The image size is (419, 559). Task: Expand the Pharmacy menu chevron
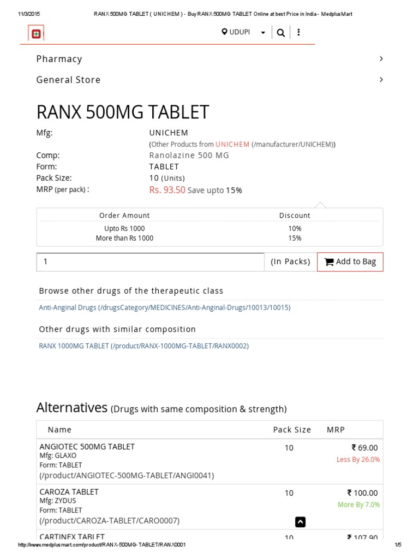[x=381, y=59]
